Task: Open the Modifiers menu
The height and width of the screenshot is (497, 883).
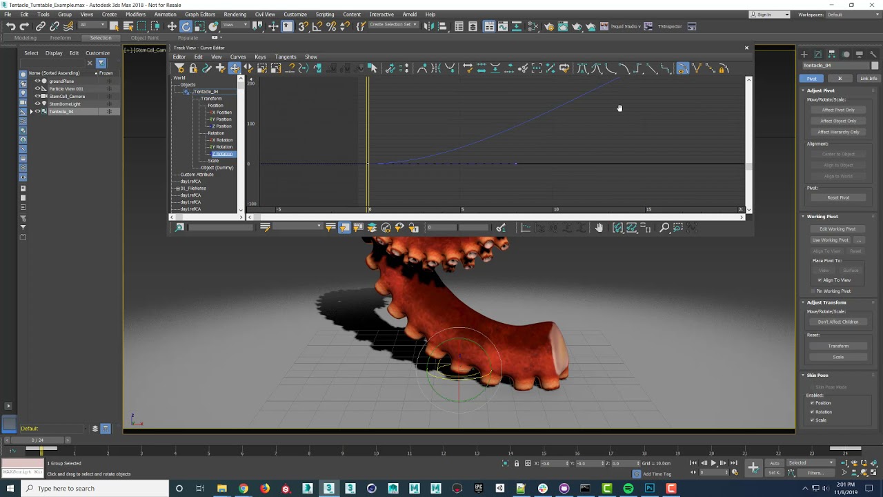Action: pyautogui.click(x=135, y=14)
